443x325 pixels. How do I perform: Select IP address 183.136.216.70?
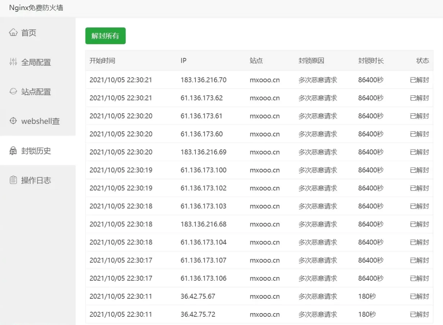click(203, 80)
